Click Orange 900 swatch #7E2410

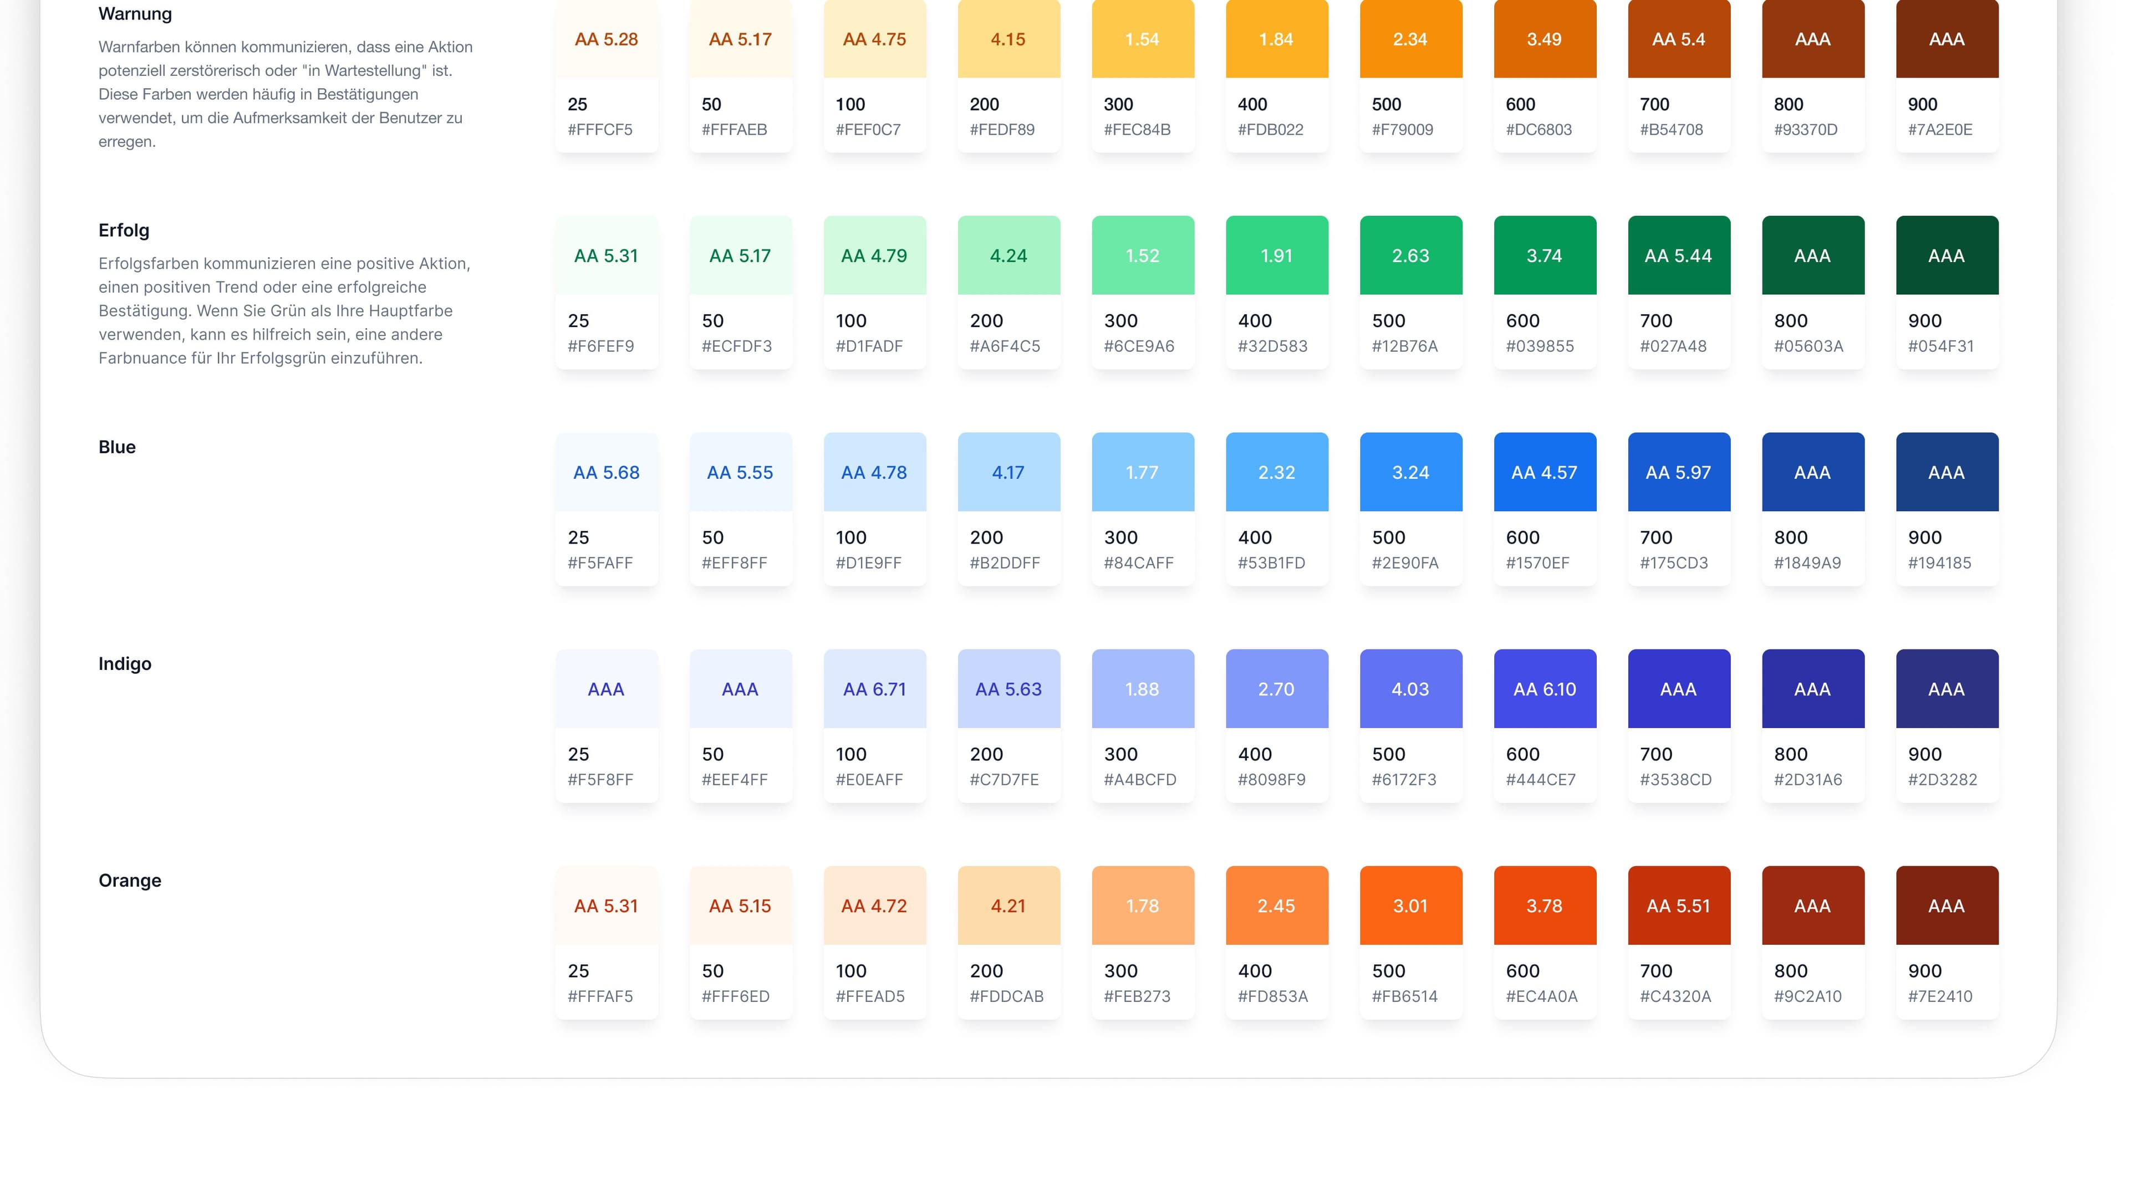1947,904
